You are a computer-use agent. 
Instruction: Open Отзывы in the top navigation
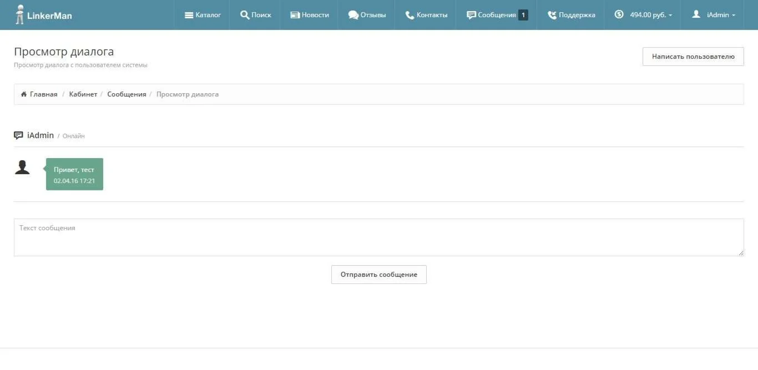(367, 15)
